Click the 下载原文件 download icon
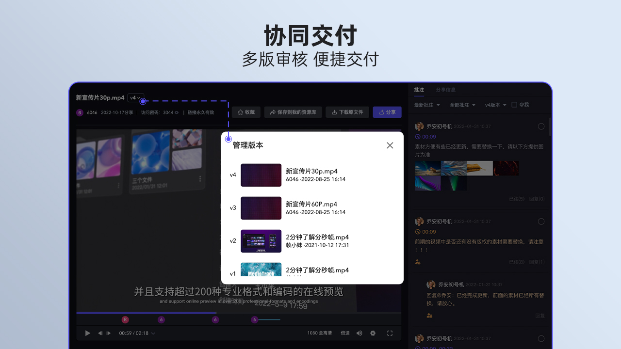Image resolution: width=621 pixels, height=349 pixels. coord(334,112)
